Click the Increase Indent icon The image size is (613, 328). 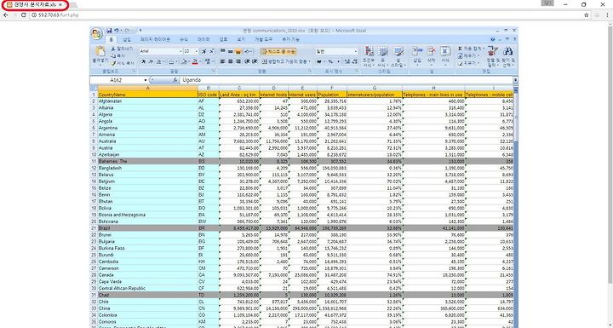point(255,61)
